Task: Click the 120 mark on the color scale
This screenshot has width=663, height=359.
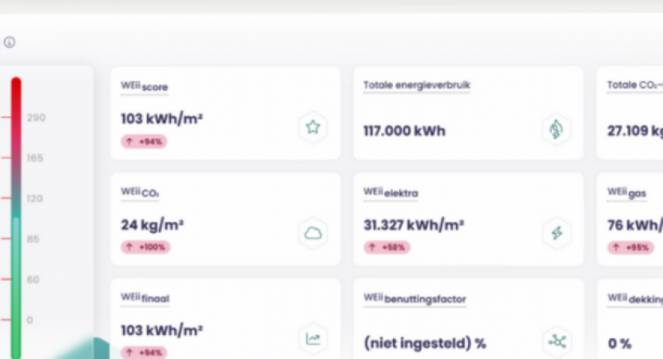Action: pos(35,199)
